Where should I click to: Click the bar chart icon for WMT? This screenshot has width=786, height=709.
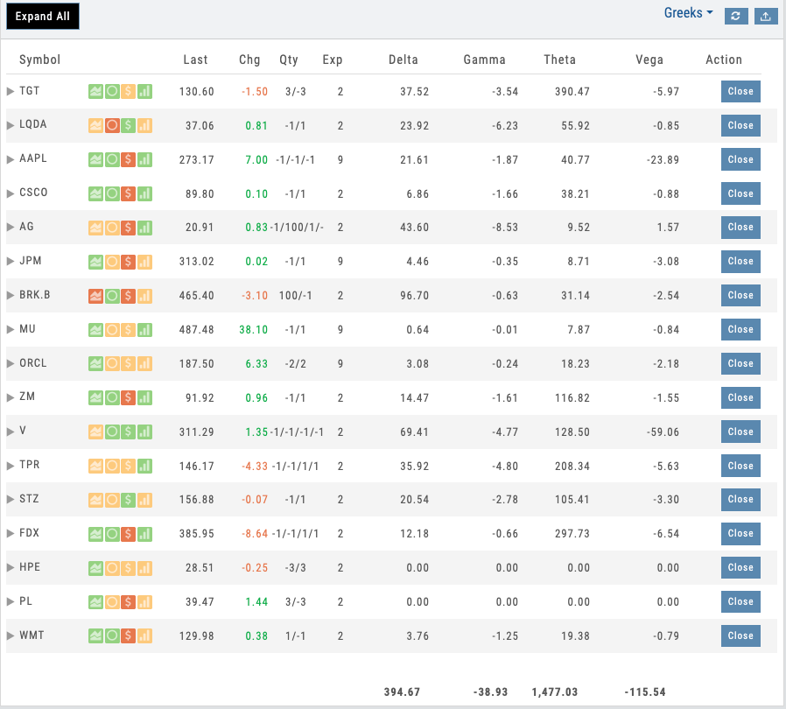(144, 635)
